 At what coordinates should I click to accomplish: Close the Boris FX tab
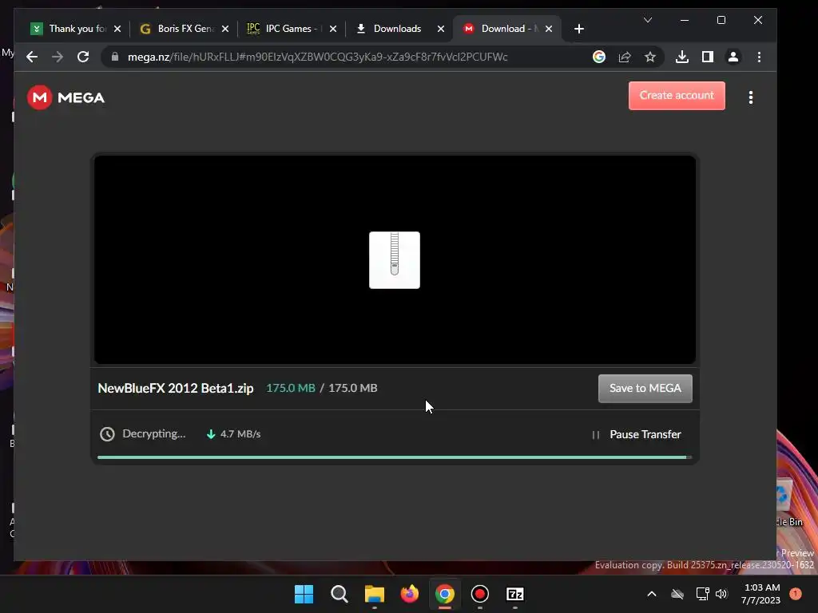coord(225,29)
